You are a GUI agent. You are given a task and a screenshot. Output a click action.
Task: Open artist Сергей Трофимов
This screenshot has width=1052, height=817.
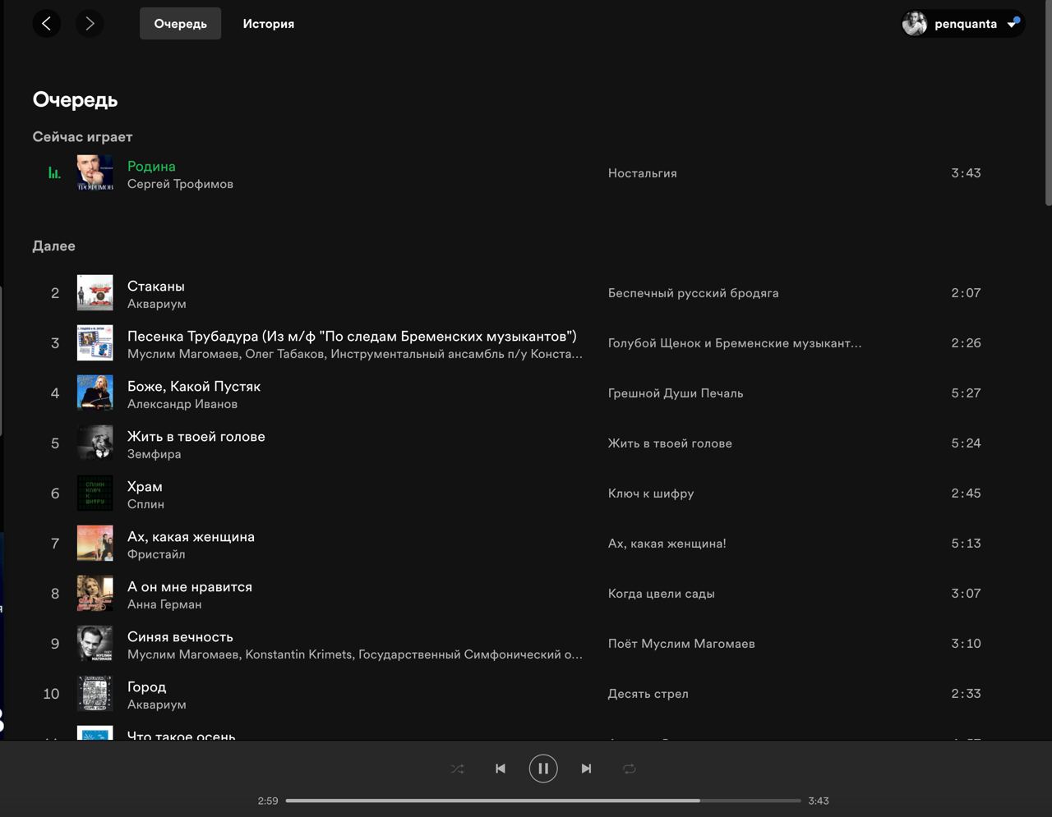coord(180,184)
